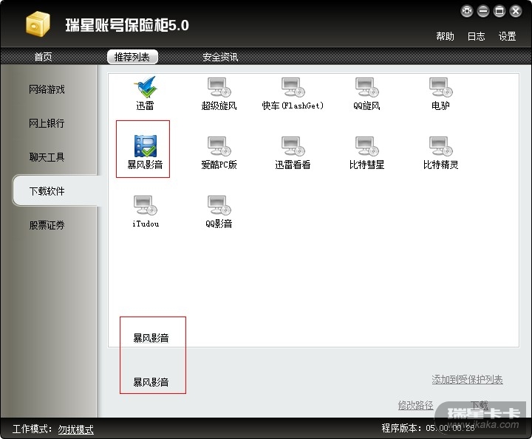Maximize the 瑞星账号保险柜 window
Viewport: 532px width, 439px height.
coord(499,11)
